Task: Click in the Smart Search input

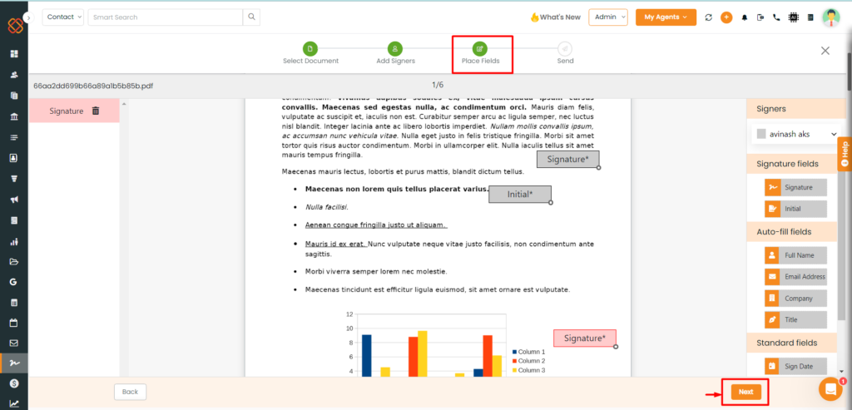Action: (166, 17)
